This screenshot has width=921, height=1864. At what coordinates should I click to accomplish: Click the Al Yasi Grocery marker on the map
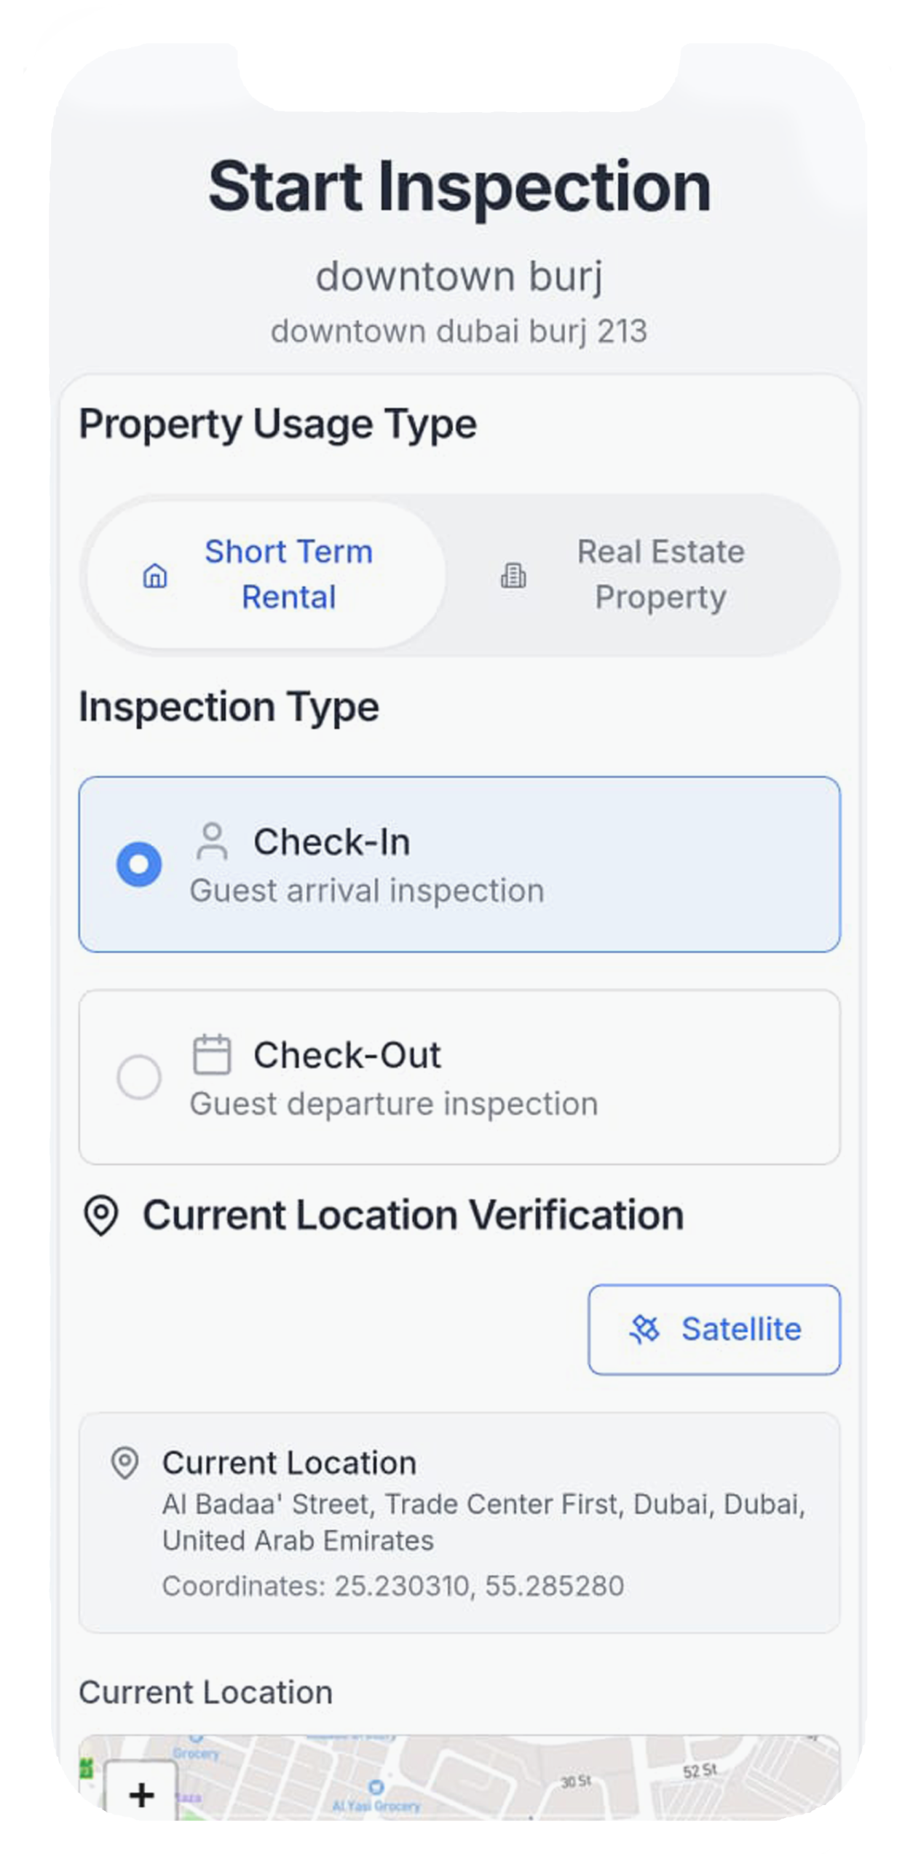376,1788
